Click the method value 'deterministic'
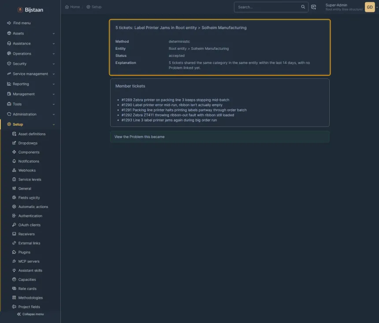Screen dimensions: 379x323 179,41
